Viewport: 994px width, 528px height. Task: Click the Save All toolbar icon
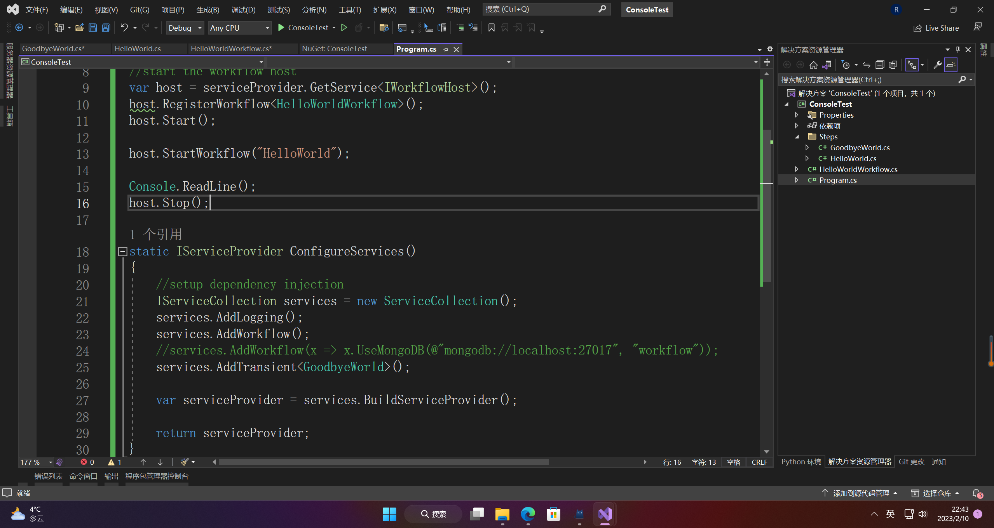(x=106, y=28)
